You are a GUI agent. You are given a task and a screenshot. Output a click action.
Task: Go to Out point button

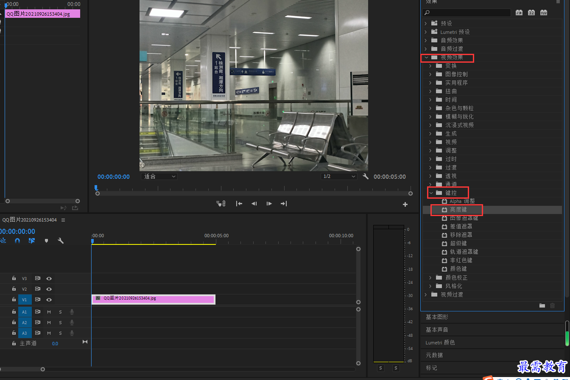tap(284, 204)
